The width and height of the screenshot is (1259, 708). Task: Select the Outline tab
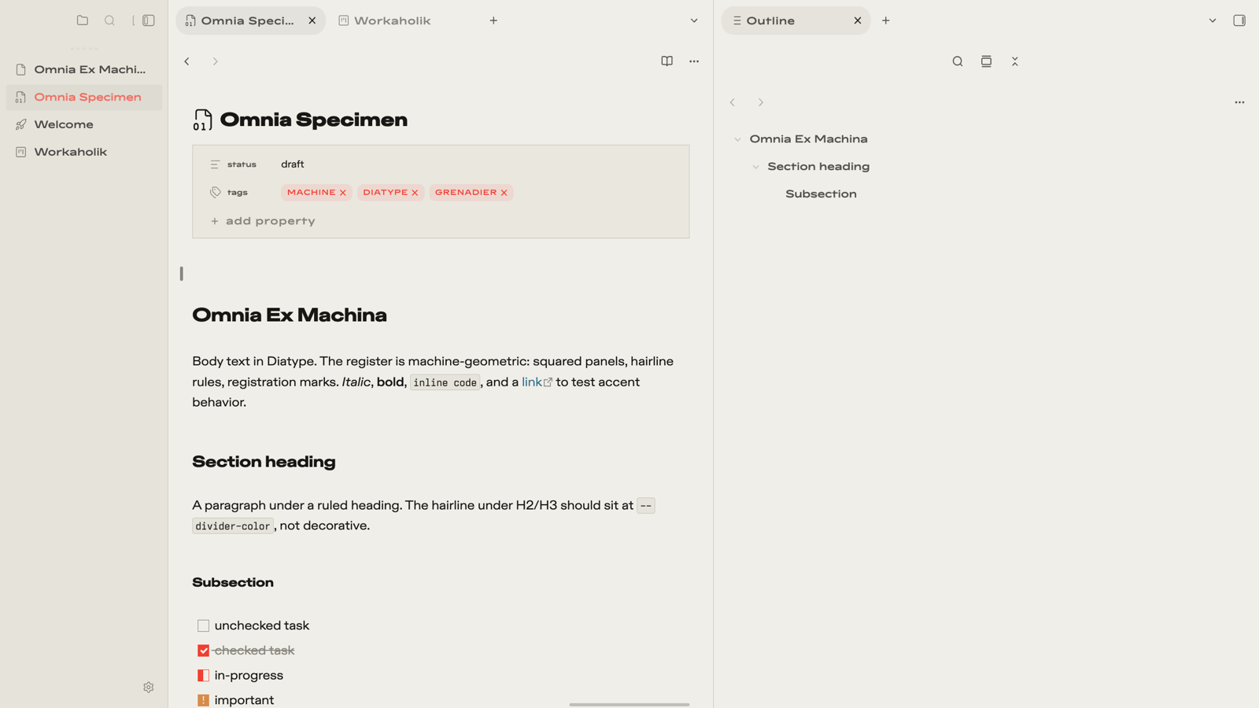pos(796,20)
